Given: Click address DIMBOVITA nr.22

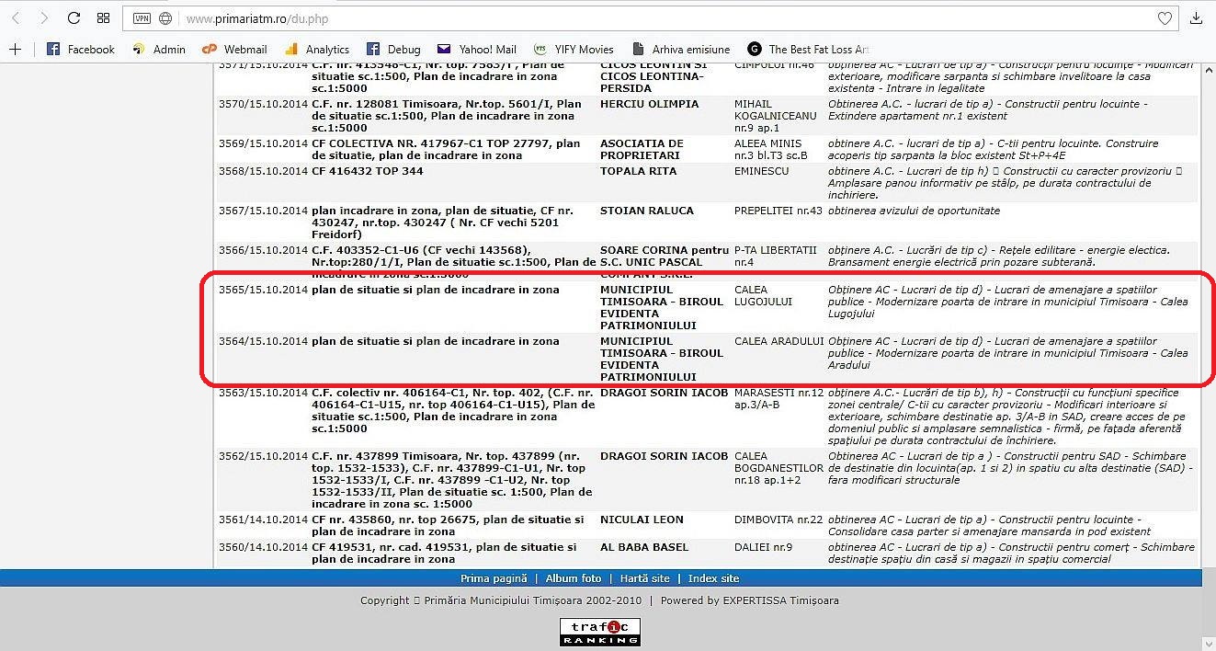Looking at the screenshot, I should point(778,520).
